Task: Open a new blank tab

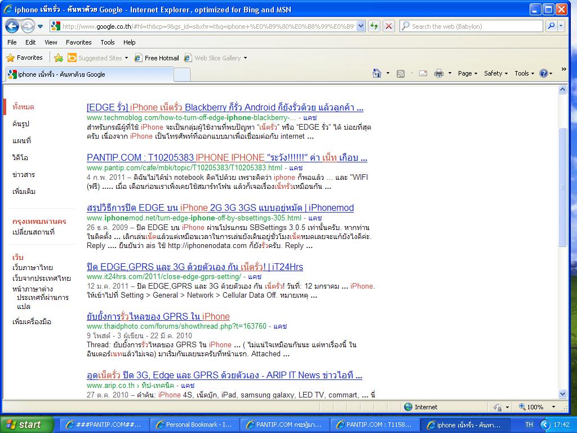Action: pyautogui.click(x=182, y=75)
